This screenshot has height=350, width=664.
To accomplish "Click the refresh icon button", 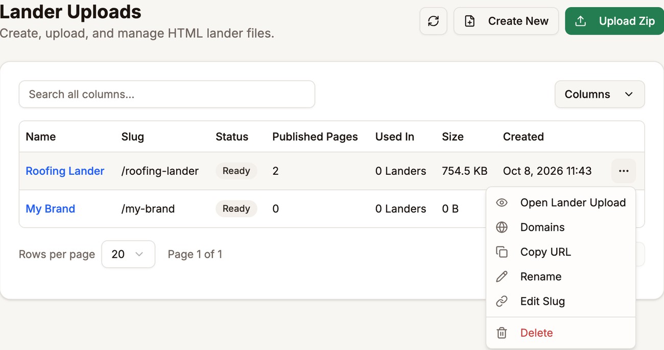I will click(x=433, y=21).
